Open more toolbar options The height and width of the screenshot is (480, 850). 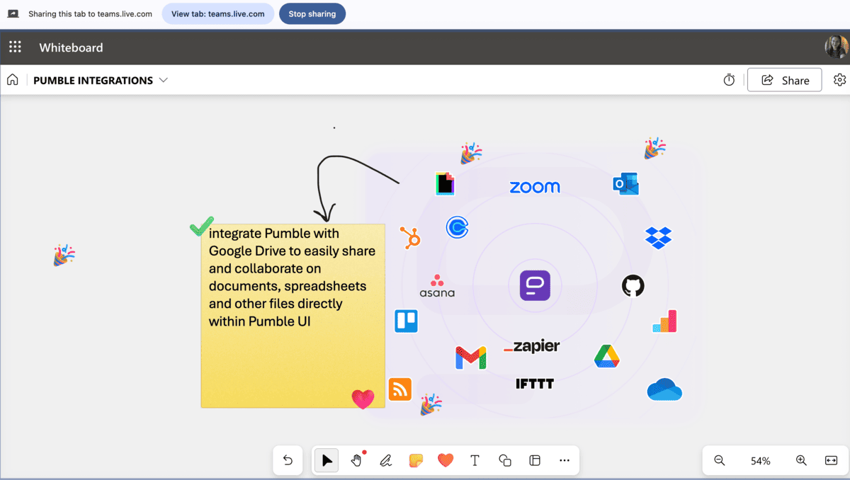click(565, 460)
